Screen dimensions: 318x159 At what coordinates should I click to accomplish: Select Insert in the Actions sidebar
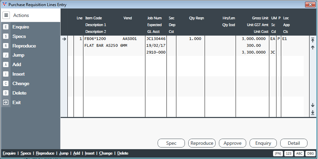pos(18,74)
